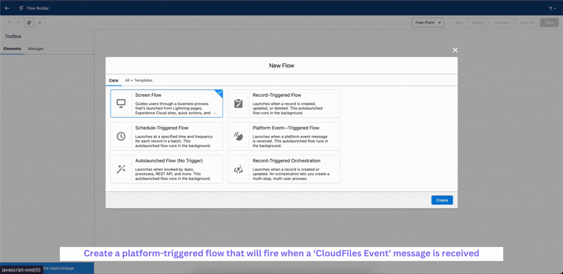Click the Save As button

527,23
